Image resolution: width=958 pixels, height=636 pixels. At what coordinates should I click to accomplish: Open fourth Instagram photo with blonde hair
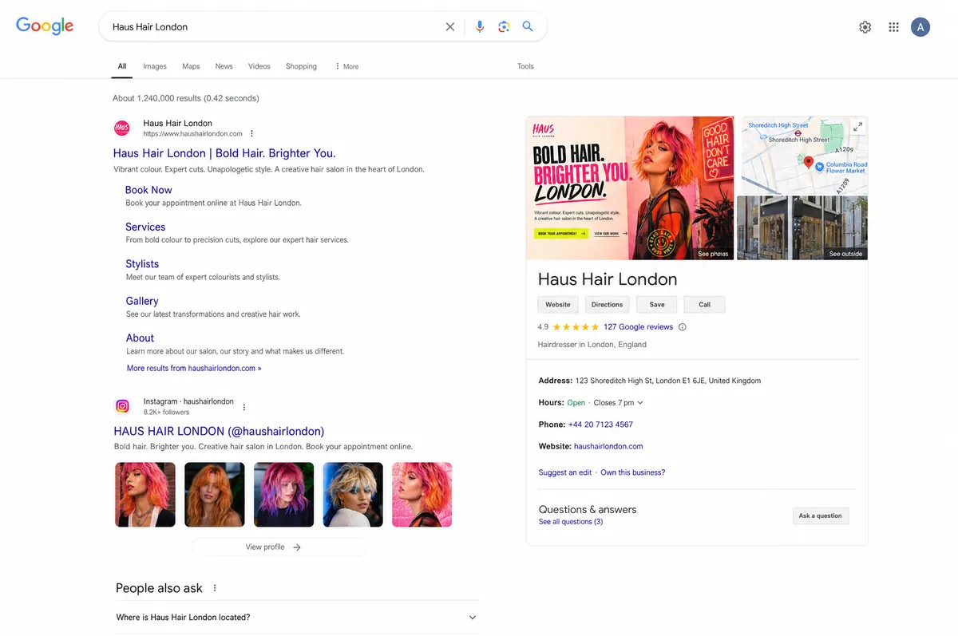pyautogui.click(x=353, y=495)
